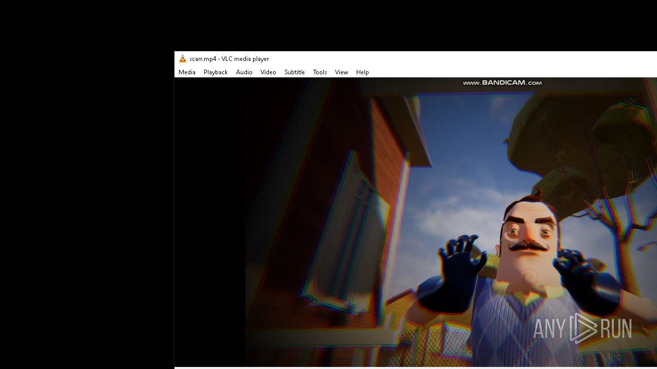This screenshot has width=657, height=369.
Task: Open the Help menu
Action: click(362, 72)
